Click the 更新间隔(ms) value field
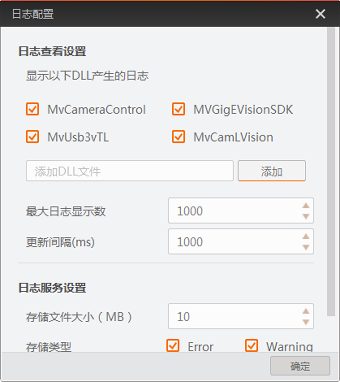This screenshot has width=340, height=382. click(x=234, y=242)
